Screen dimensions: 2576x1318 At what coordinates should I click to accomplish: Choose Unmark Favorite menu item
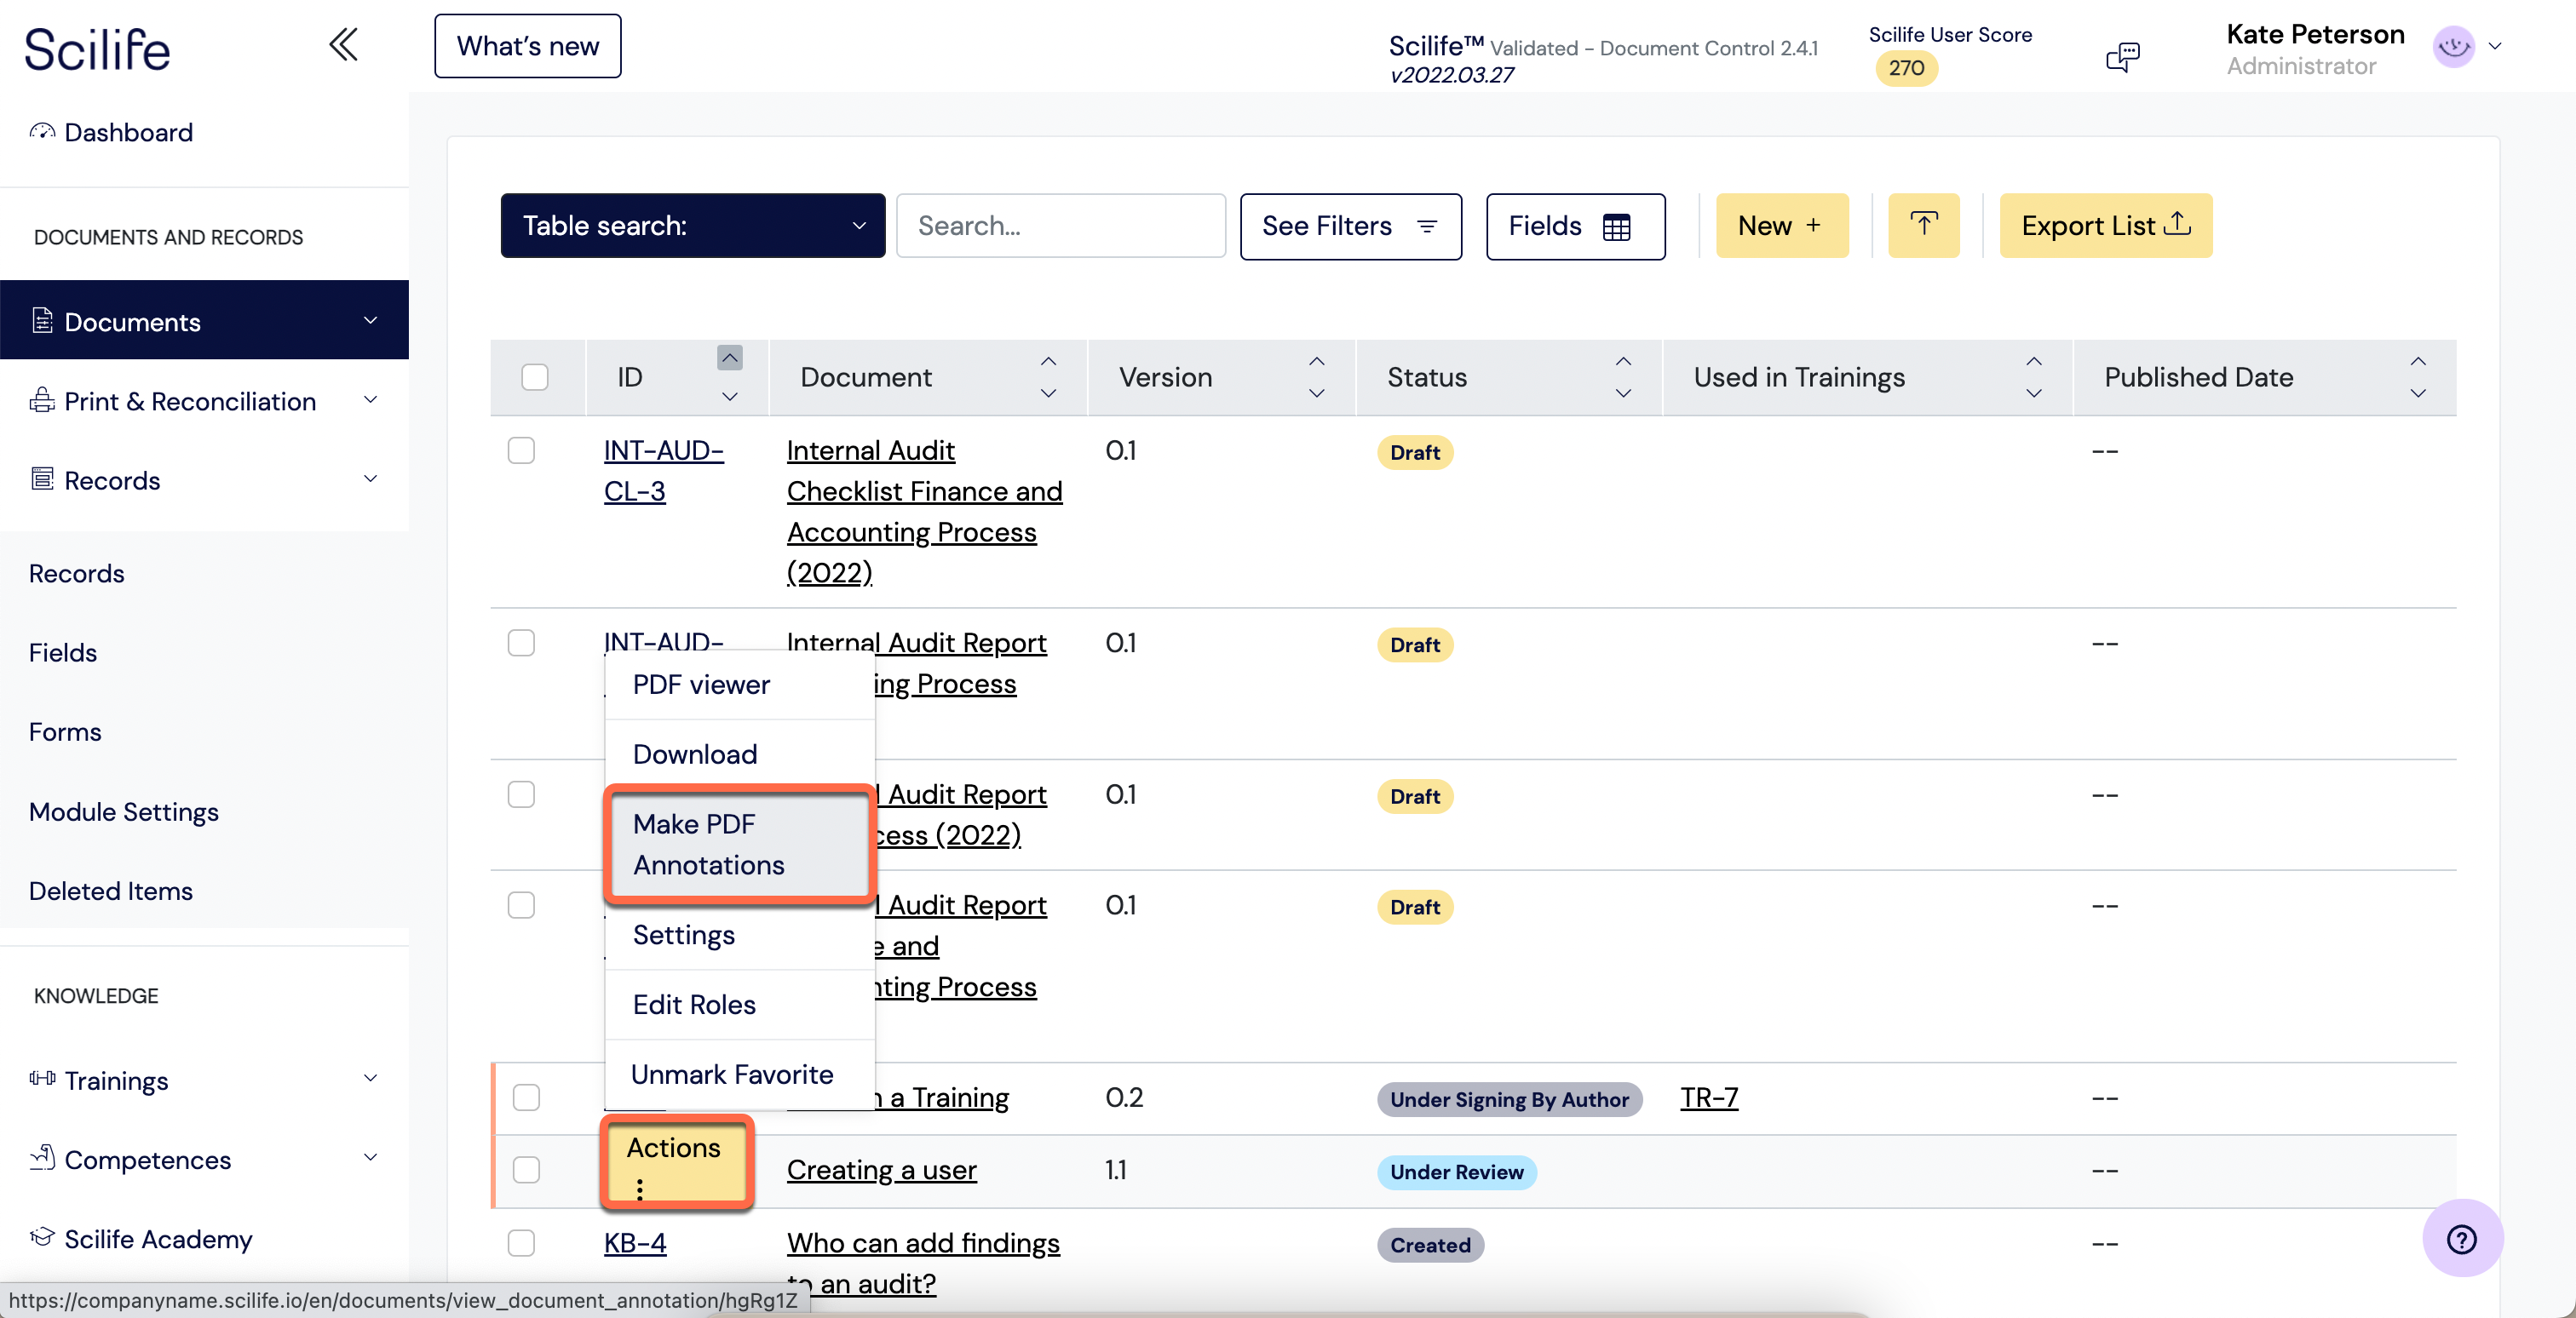[x=740, y=1075]
